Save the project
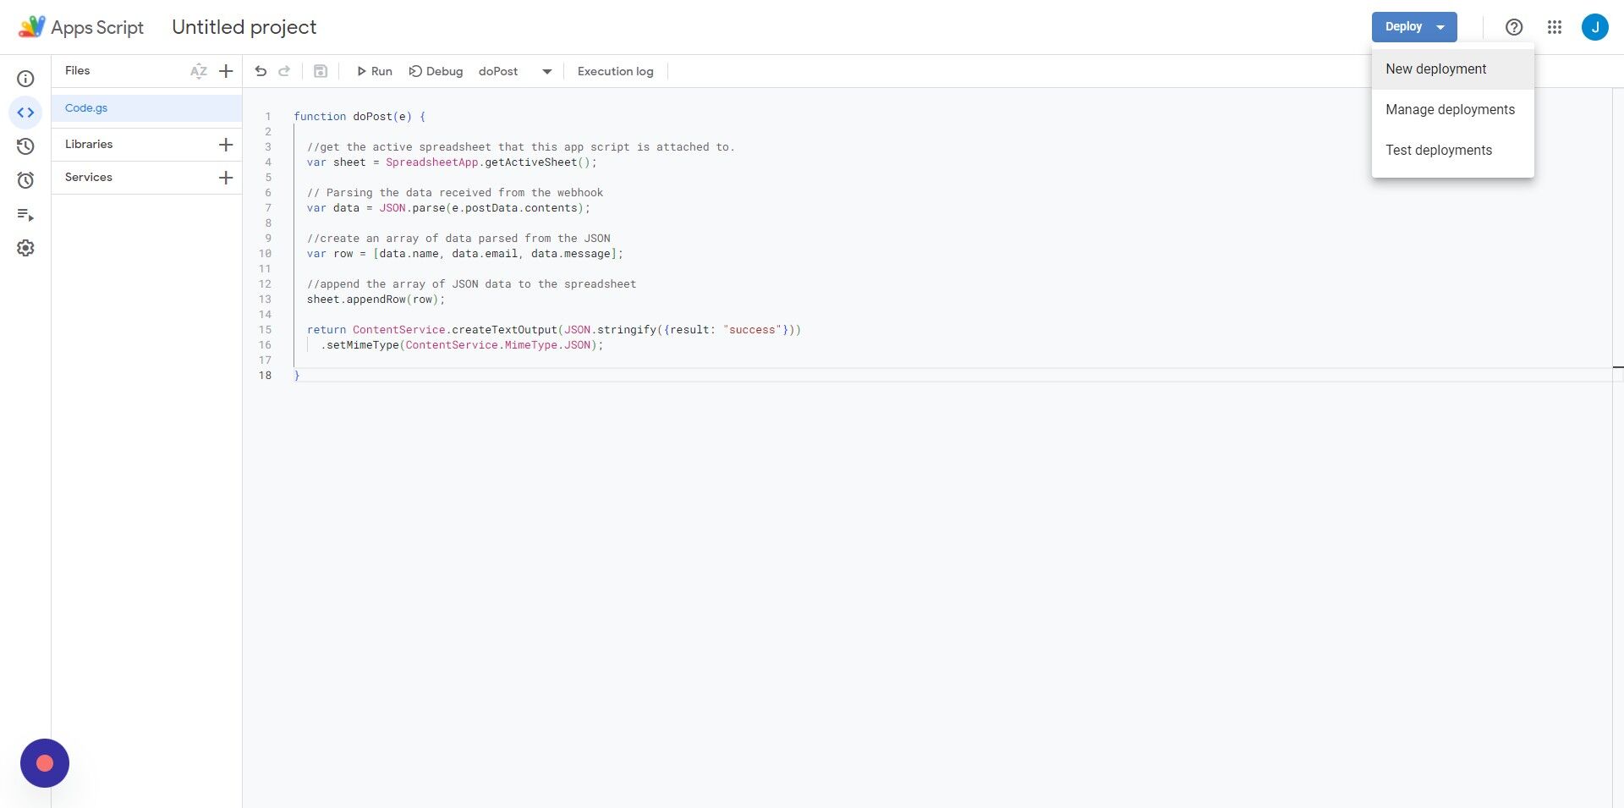This screenshot has height=808, width=1624. pos(320,71)
